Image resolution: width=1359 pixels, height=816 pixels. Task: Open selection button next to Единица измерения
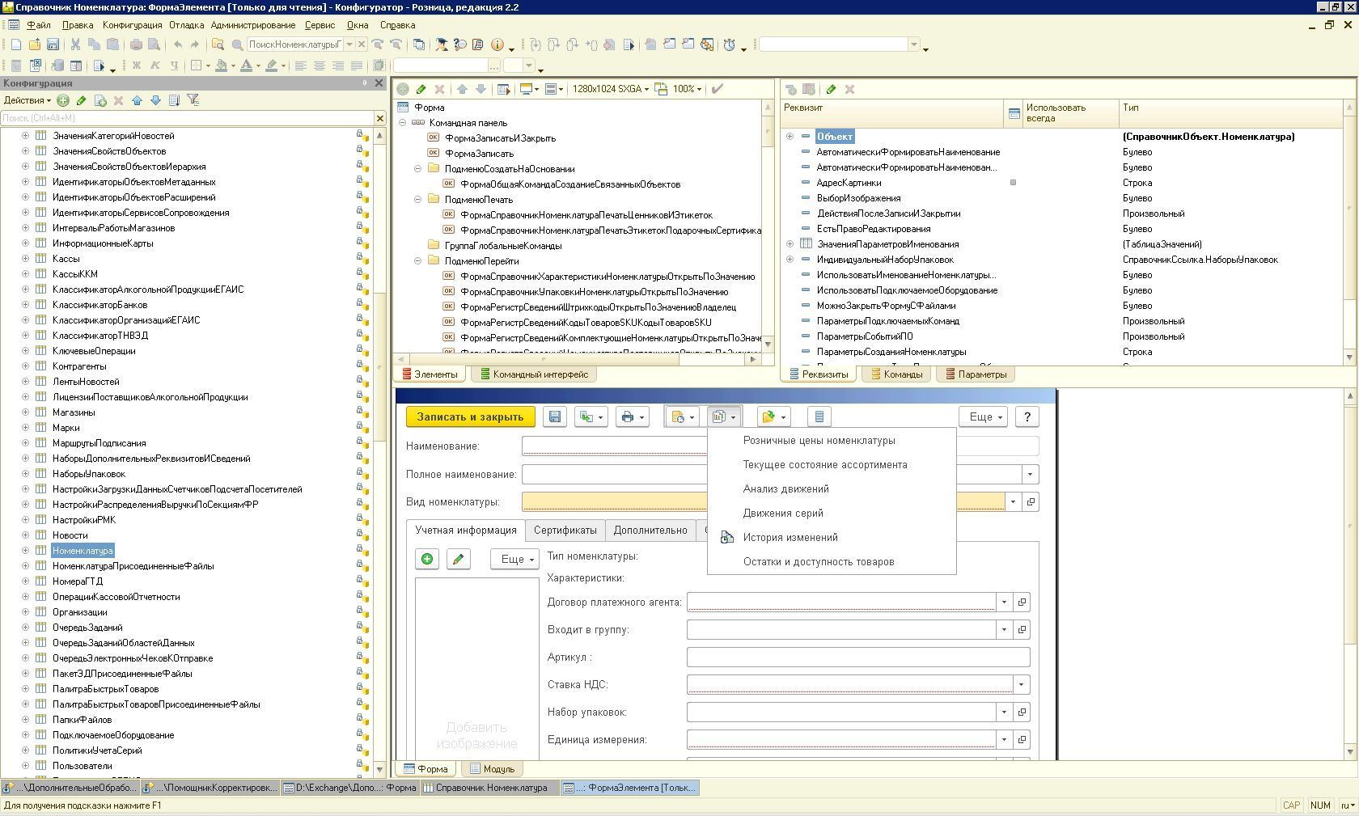[x=1022, y=739]
